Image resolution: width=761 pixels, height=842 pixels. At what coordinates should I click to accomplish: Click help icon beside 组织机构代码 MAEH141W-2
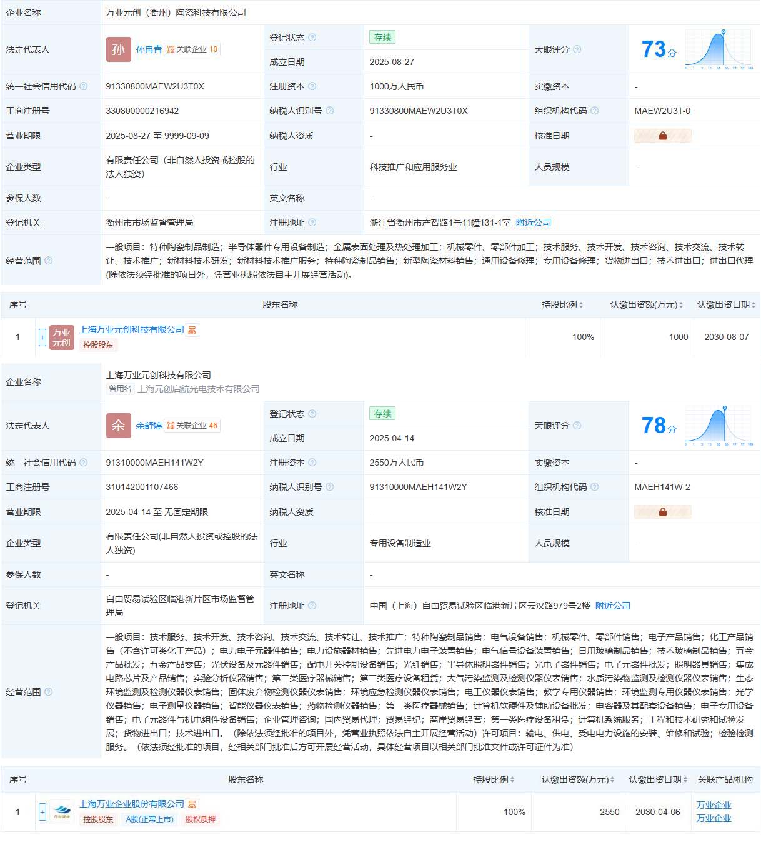click(x=595, y=487)
